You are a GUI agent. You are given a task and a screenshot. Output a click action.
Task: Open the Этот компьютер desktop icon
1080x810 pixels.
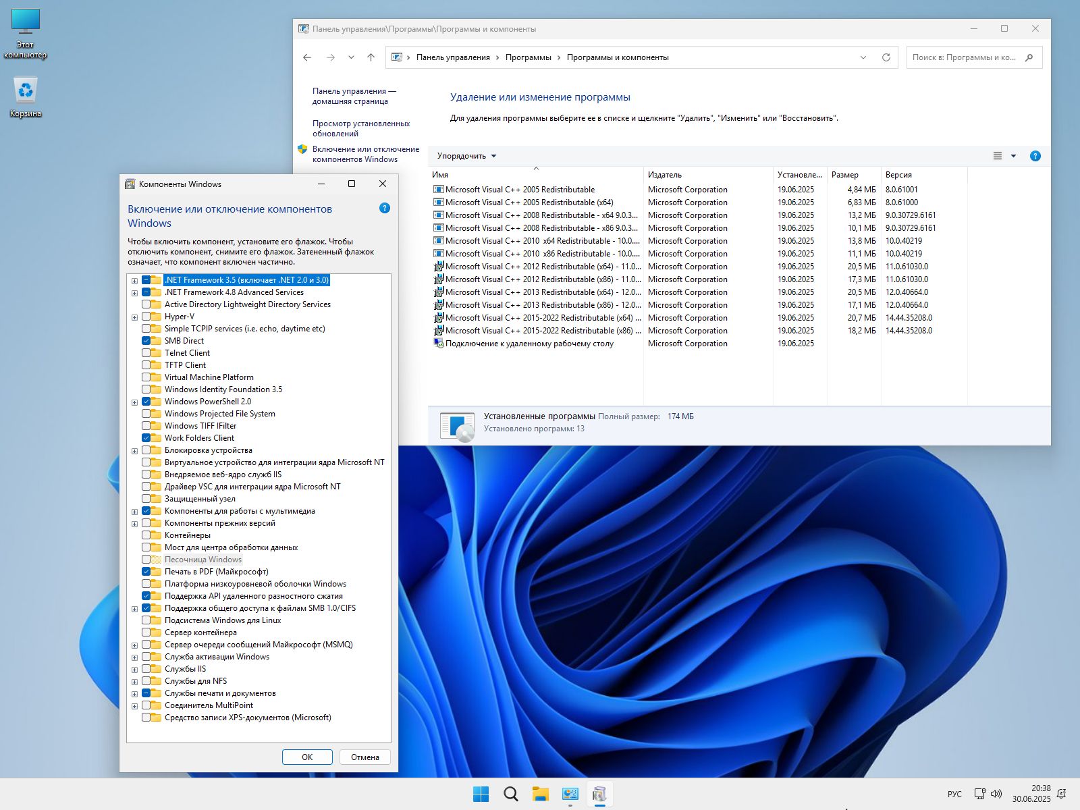pyautogui.click(x=26, y=34)
